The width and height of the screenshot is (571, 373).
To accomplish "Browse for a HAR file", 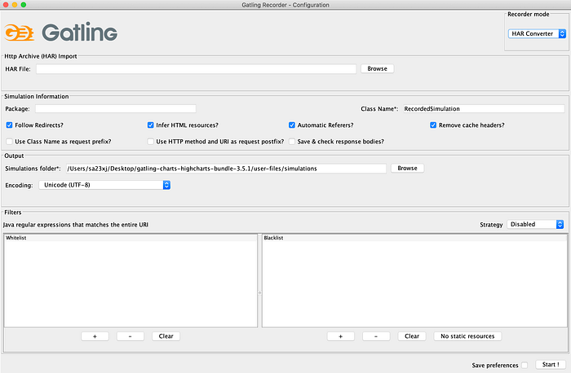I will pos(377,68).
